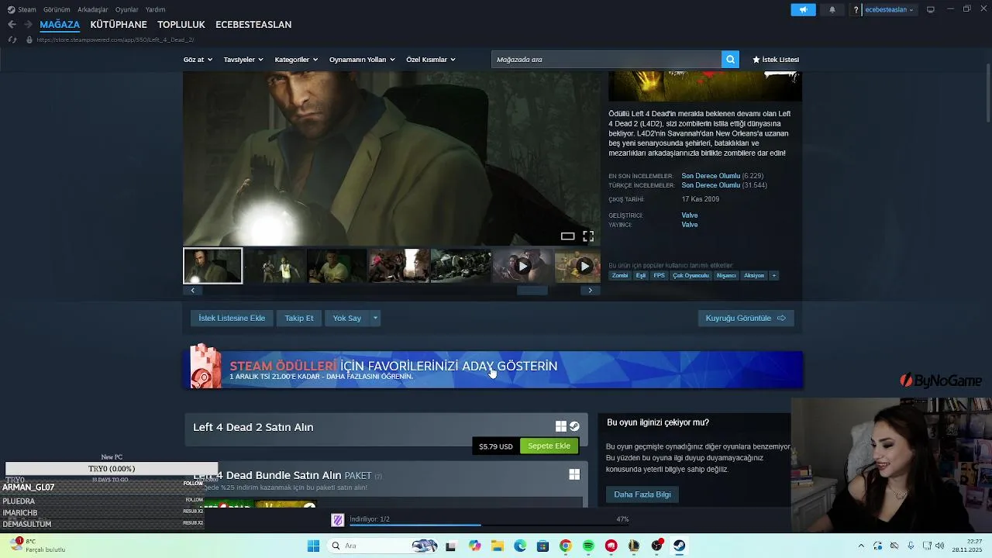Viewport: 992px width, 558px height.
Task: Focus the Mağazada ara search field
Action: click(606, 60)
